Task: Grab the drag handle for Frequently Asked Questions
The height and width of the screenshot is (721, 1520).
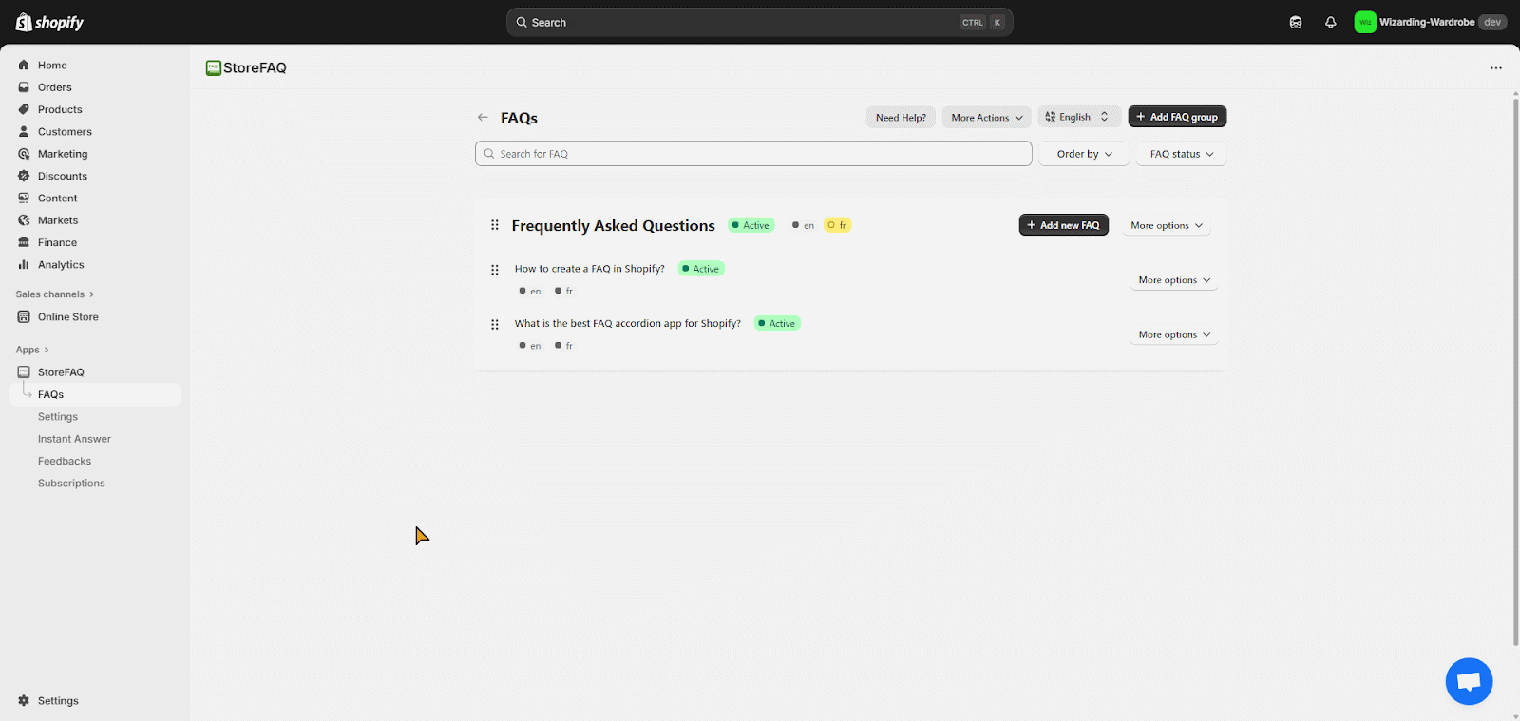Action: [x=494, y=225]
